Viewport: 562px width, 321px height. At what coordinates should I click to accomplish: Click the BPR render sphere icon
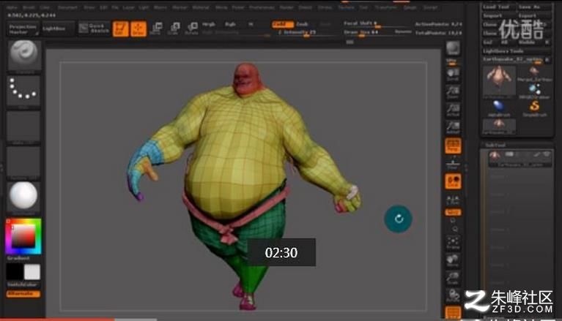(x=453, y=48)
